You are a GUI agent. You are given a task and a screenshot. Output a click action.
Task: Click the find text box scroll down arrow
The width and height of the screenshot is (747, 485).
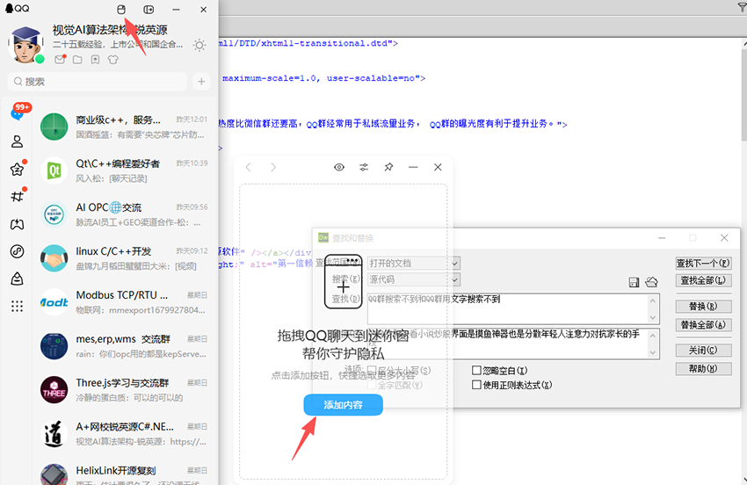(x=653, y=317)
